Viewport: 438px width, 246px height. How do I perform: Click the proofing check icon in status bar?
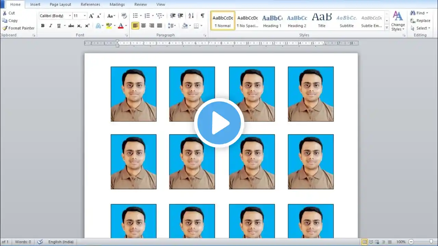(x=40, y=242)
